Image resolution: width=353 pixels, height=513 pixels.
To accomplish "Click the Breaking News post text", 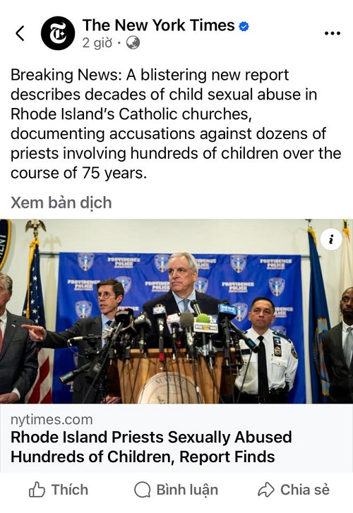I will (x=176, y=124).
